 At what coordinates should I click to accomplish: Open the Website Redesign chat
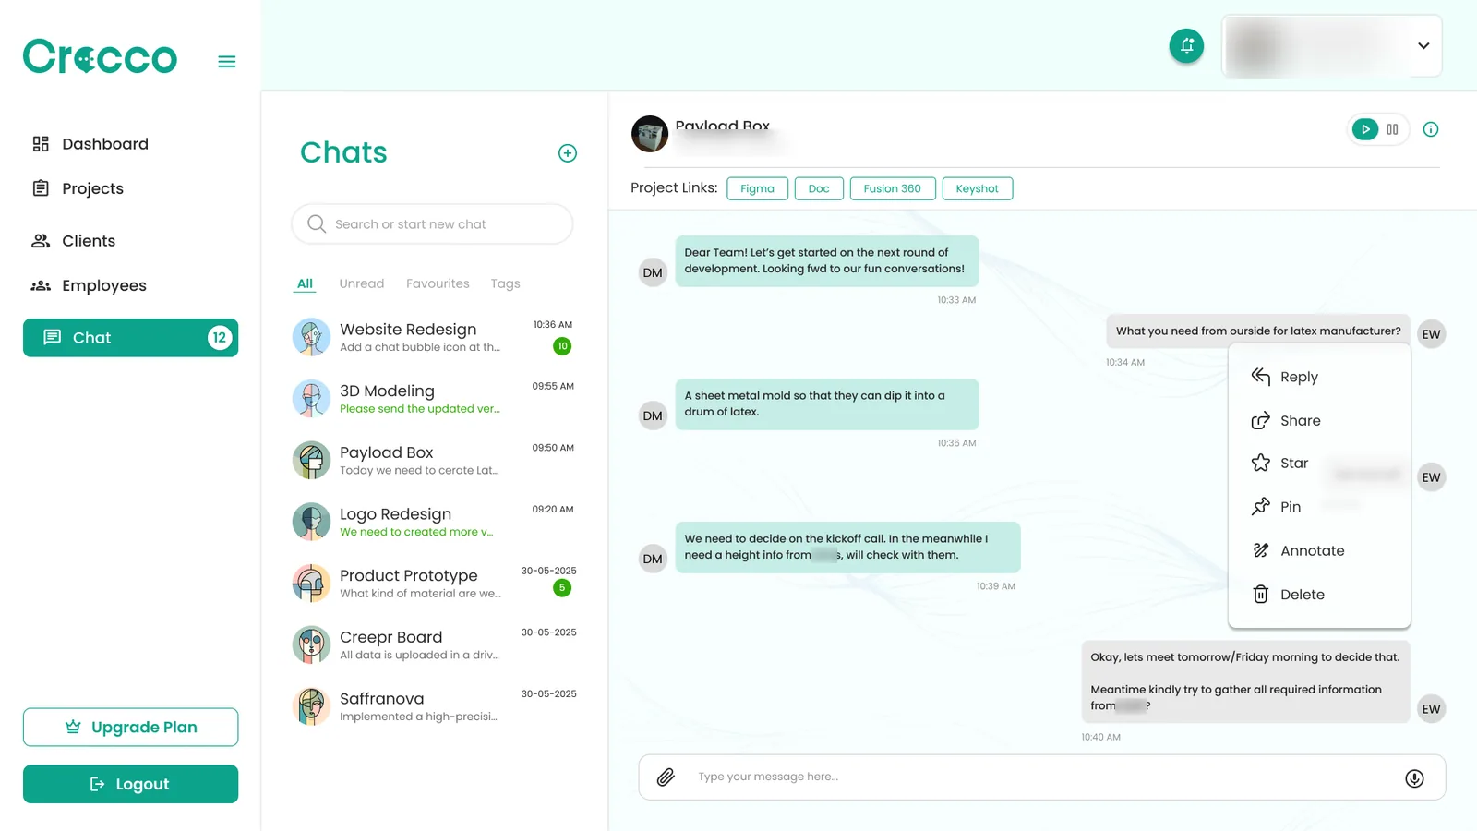tap(434, 338)
